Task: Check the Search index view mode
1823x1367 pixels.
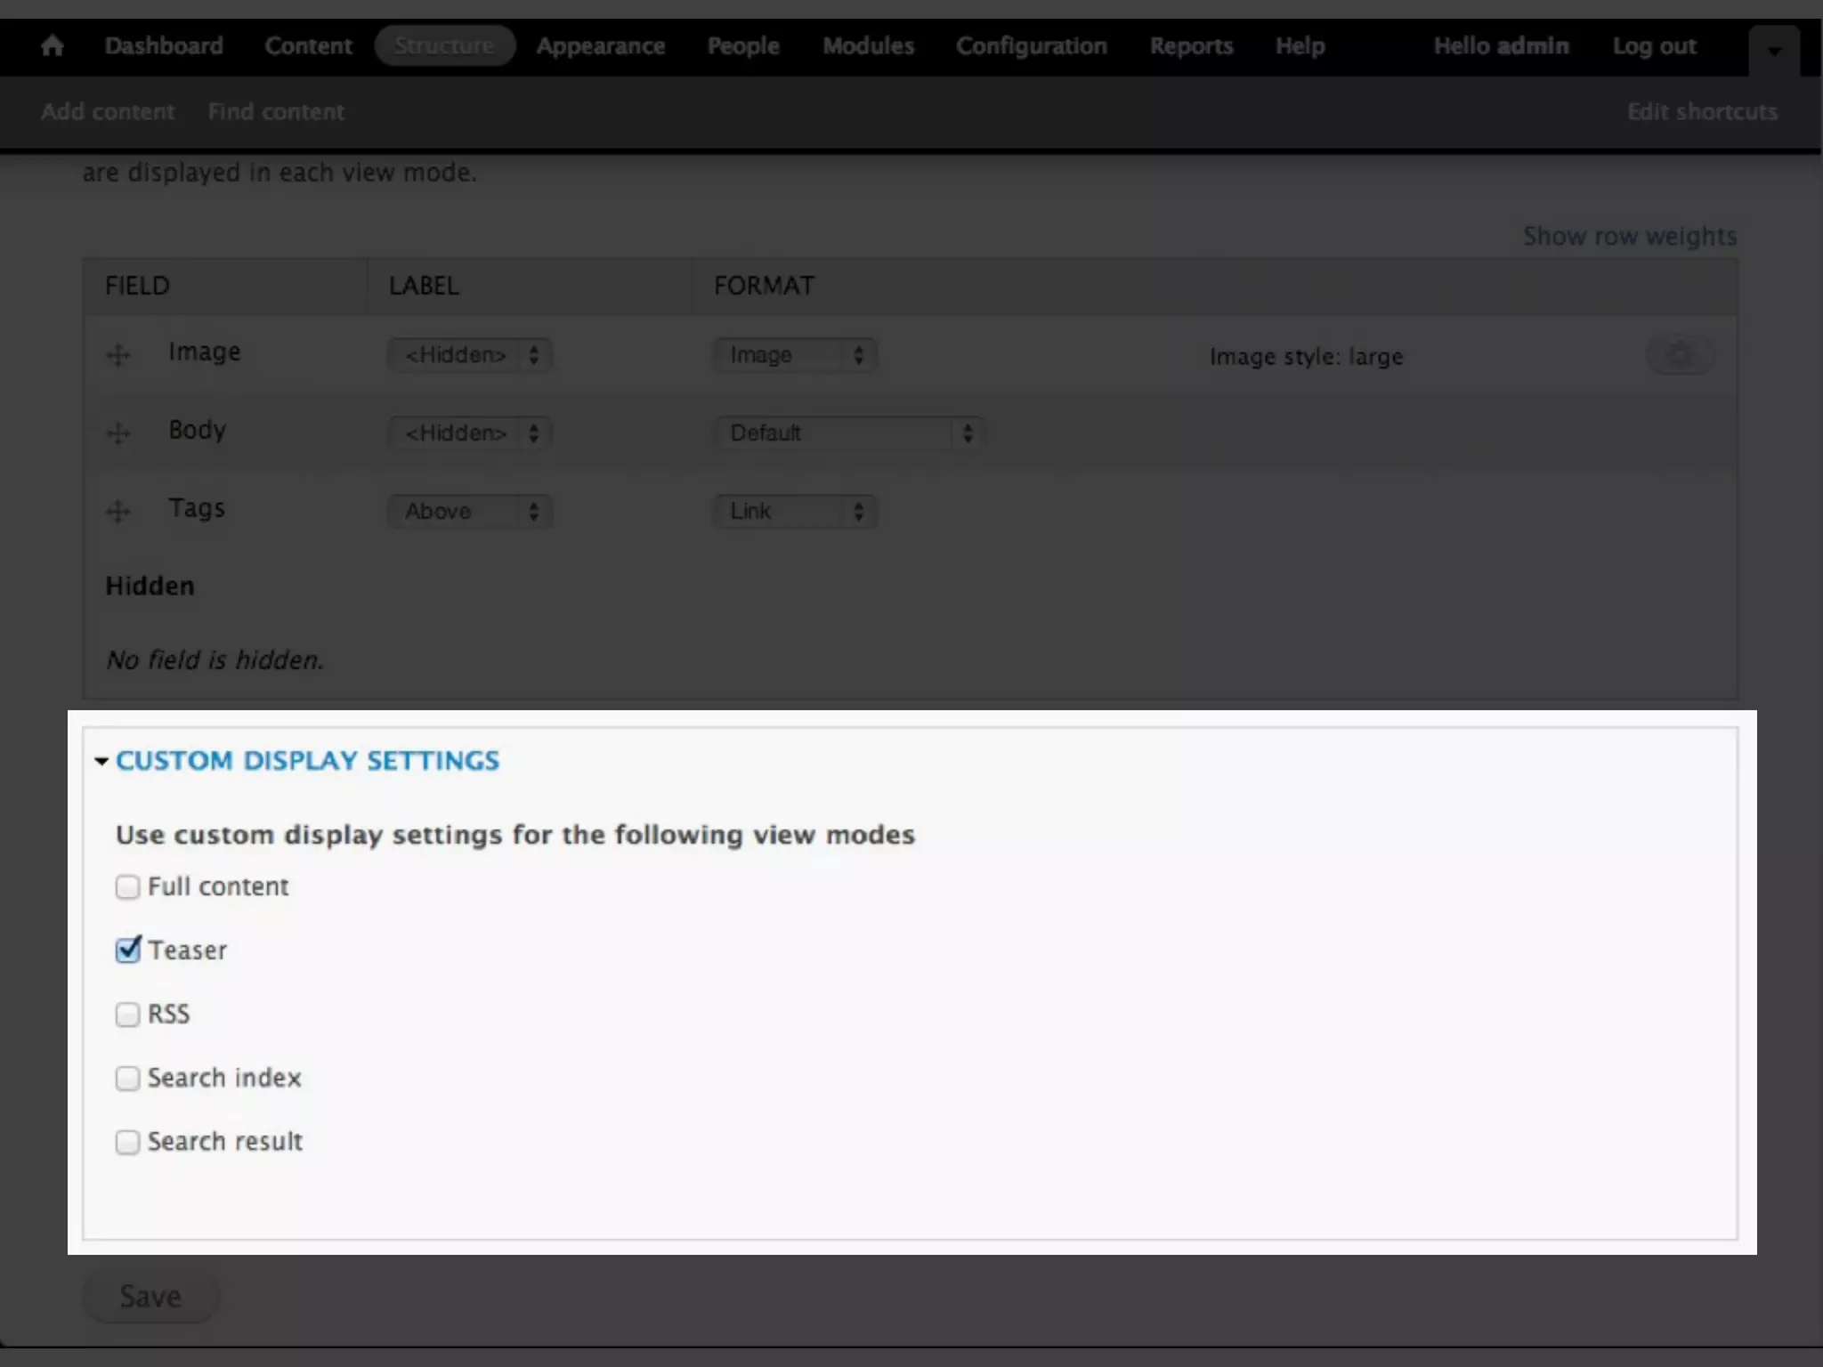Action: (x=128, y=1079)
